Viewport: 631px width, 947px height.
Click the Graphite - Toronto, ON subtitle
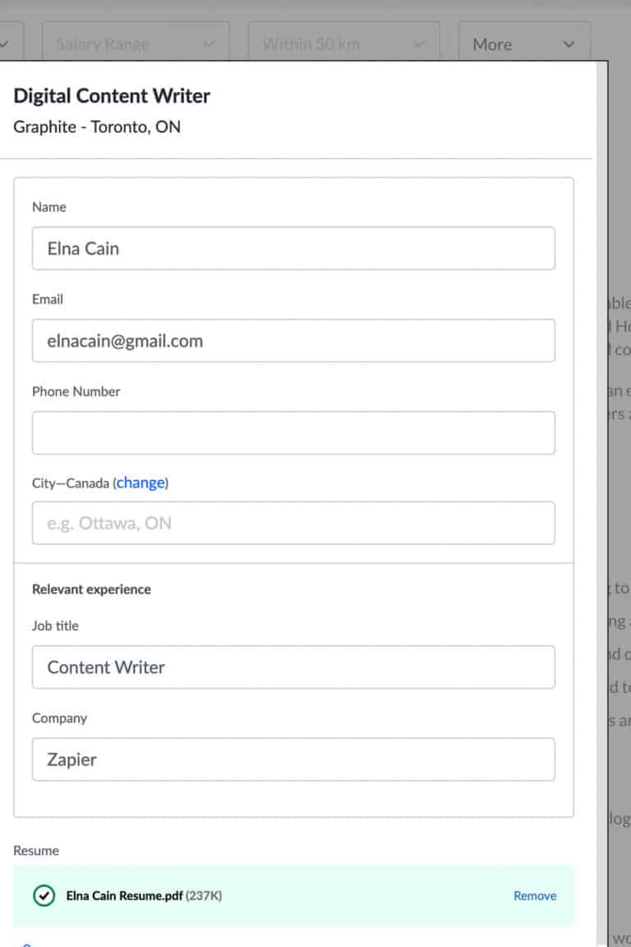[97, 127]
